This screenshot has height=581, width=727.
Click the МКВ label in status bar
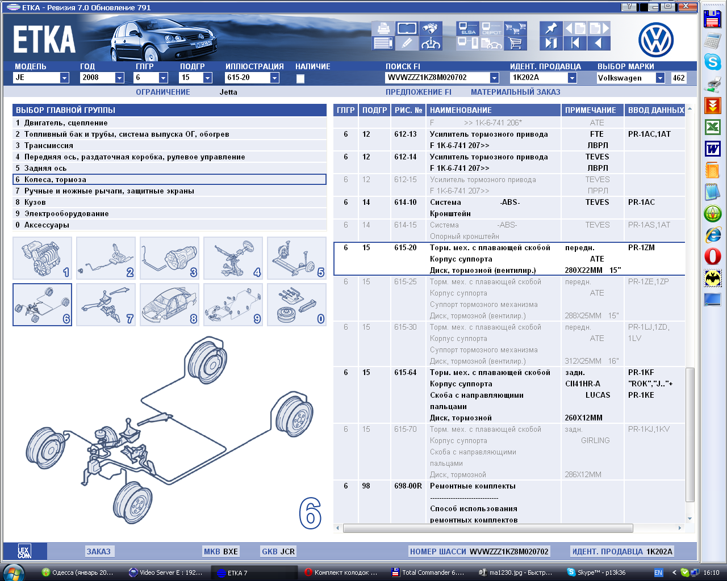point(212,551)
